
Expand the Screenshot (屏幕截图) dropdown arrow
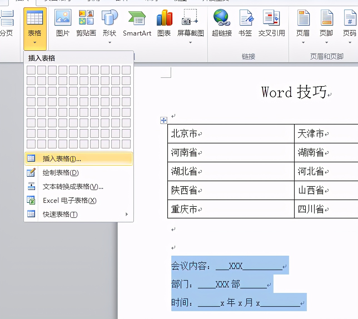190,43
